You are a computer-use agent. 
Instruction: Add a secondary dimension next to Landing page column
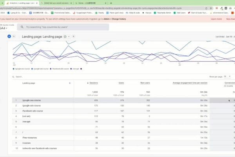click(70, 83)
